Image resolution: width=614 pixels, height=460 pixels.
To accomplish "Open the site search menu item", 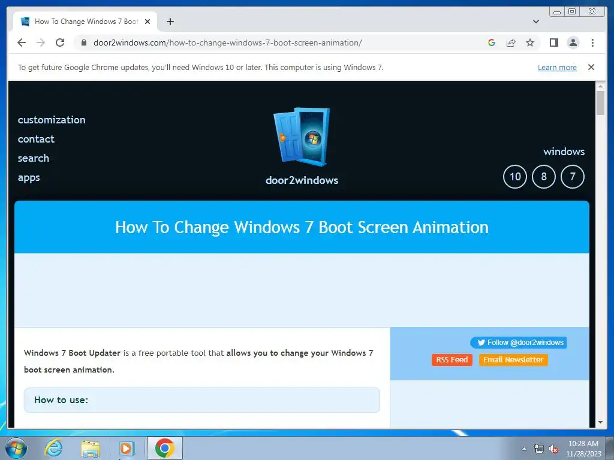I will (x=34, y=158).
